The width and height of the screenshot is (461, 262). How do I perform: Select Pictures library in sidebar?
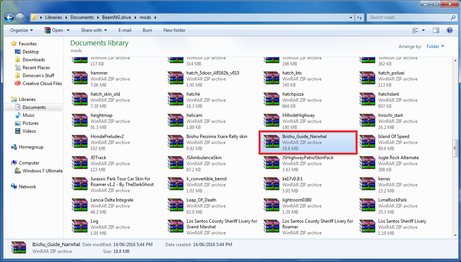click(x=31, y=123)
